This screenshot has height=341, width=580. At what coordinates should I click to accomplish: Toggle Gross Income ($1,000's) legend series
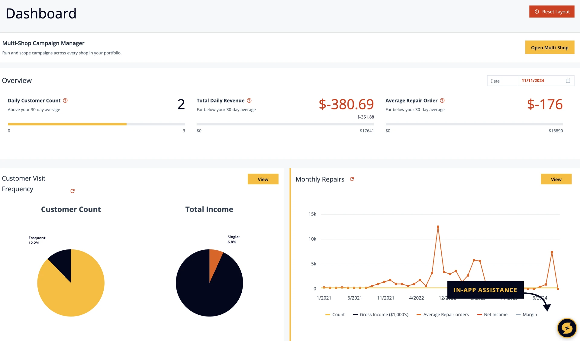(381, 314)
